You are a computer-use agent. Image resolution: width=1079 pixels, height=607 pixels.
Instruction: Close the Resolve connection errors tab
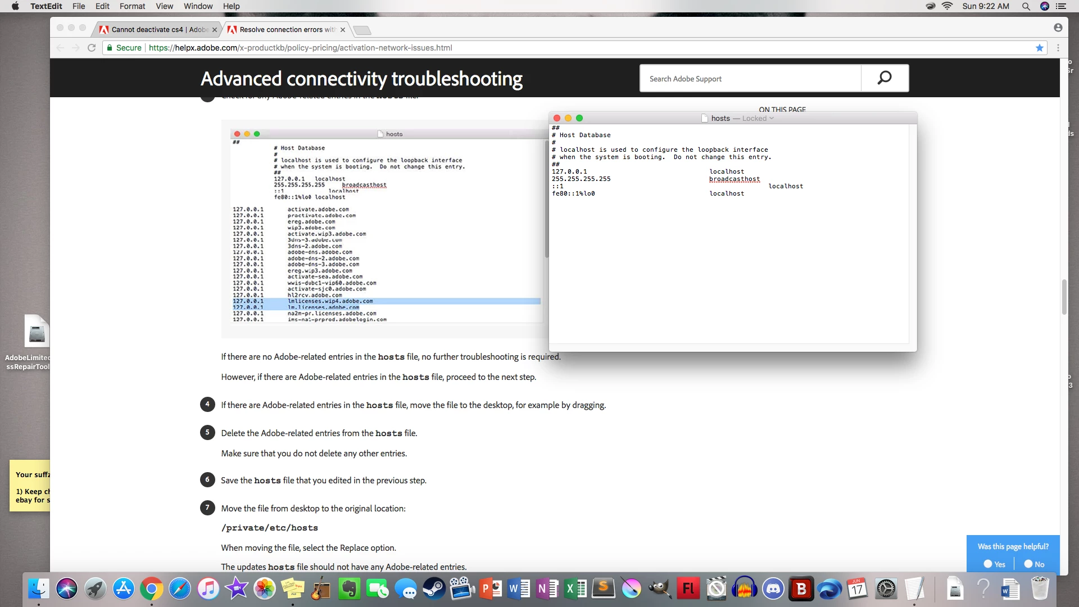tap(343, 30)
